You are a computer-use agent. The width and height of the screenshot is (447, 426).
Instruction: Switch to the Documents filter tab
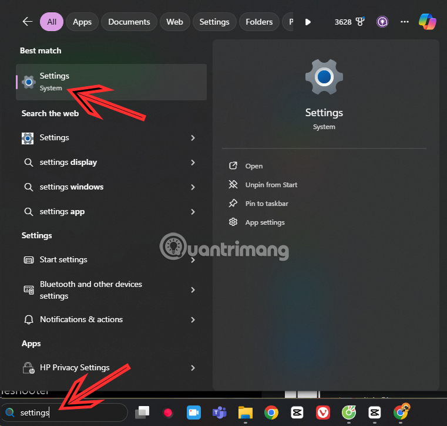pyautogui.click(x=129, y=22)
